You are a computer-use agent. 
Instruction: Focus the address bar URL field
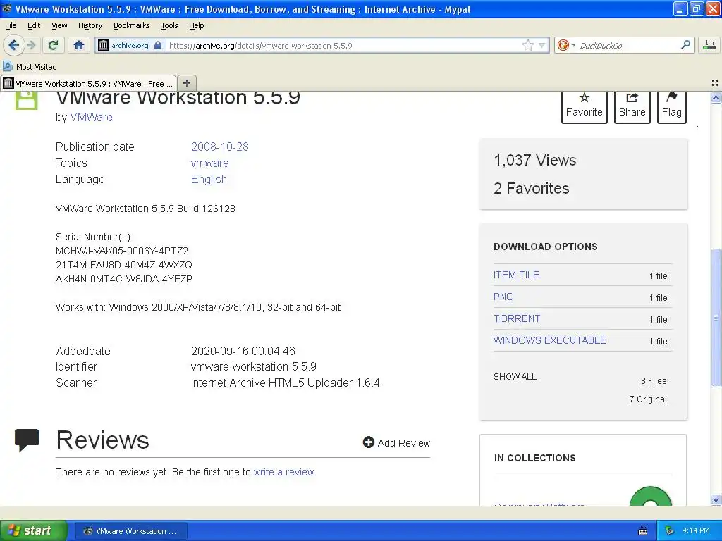click(343, 46)
